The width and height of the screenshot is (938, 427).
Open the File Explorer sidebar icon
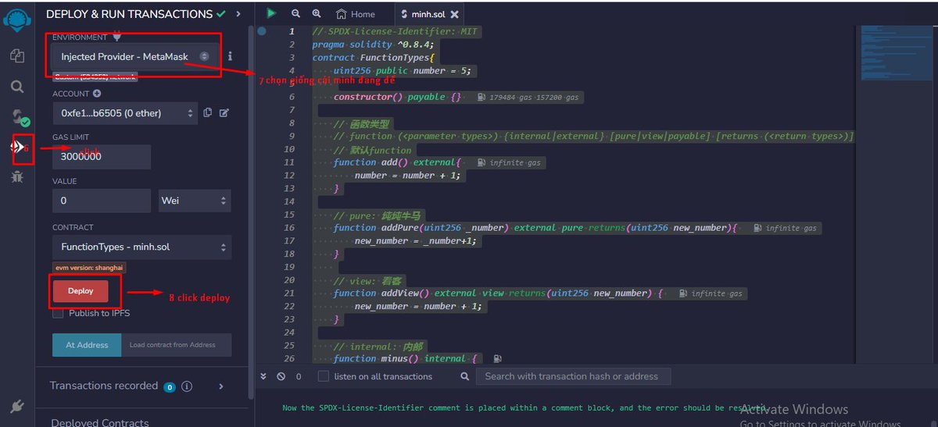click(17, 55)
